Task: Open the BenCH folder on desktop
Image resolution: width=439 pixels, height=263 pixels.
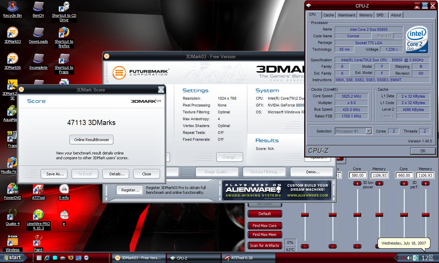Action: (x=38, y=10)
